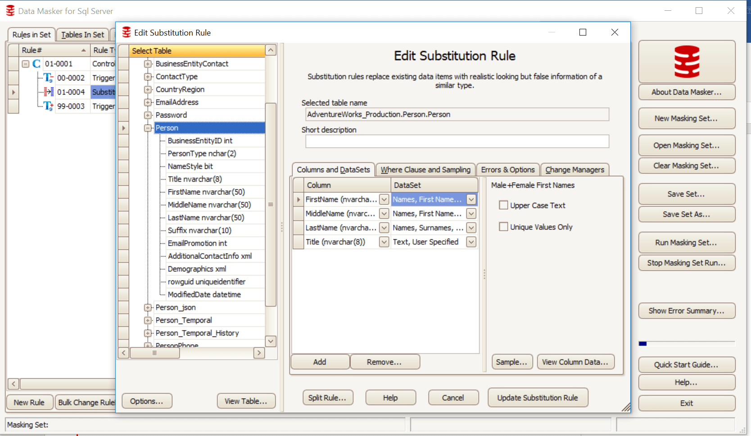Click Remove column button

384,362
